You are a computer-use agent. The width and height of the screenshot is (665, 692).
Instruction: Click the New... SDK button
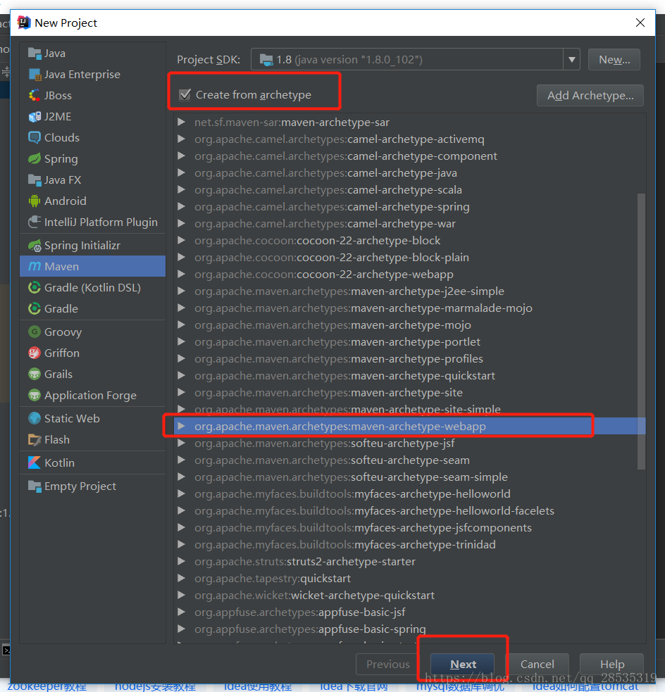[x=614, y=60]
